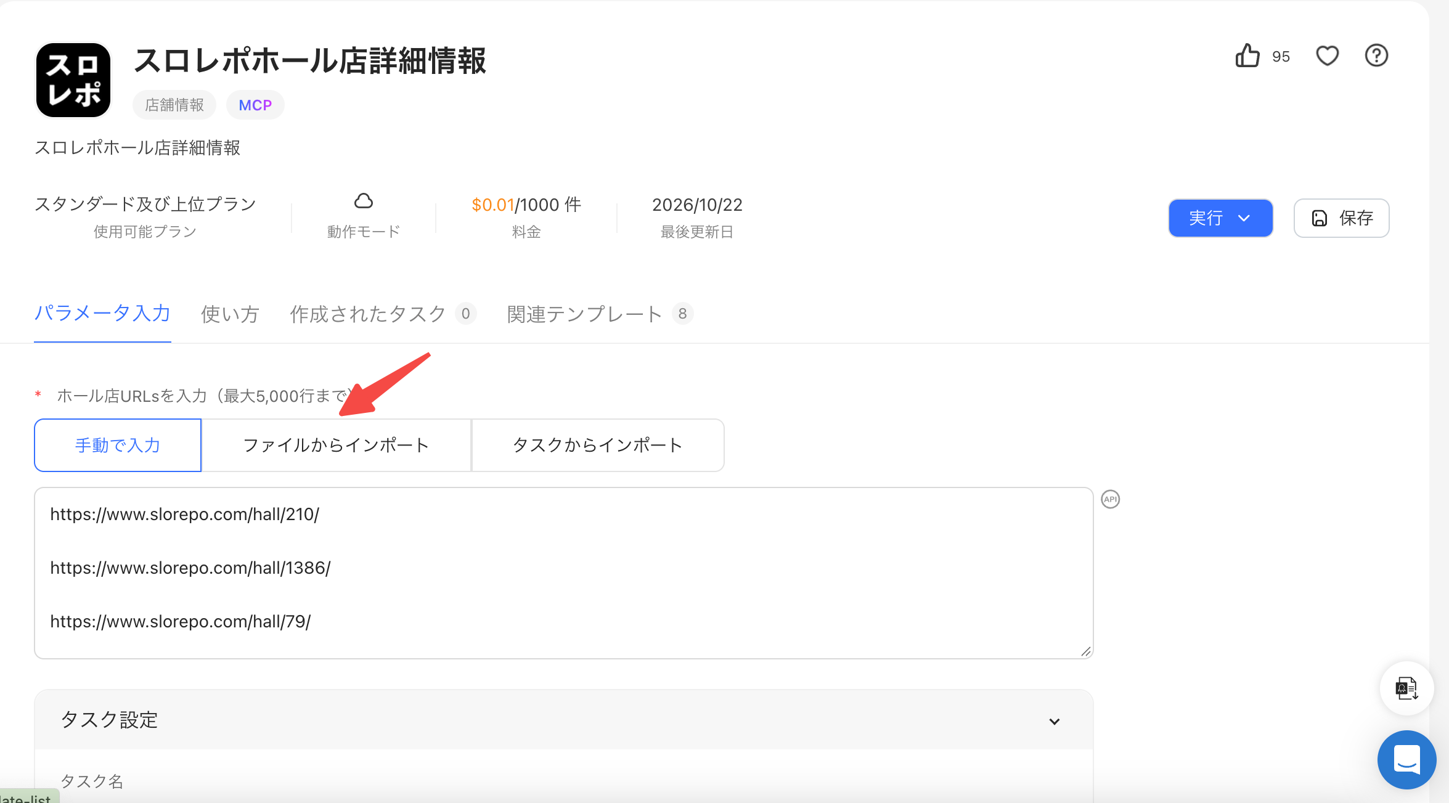Click the hall/79 URL line
The image size is (1449, 803).
coord(181,622)
